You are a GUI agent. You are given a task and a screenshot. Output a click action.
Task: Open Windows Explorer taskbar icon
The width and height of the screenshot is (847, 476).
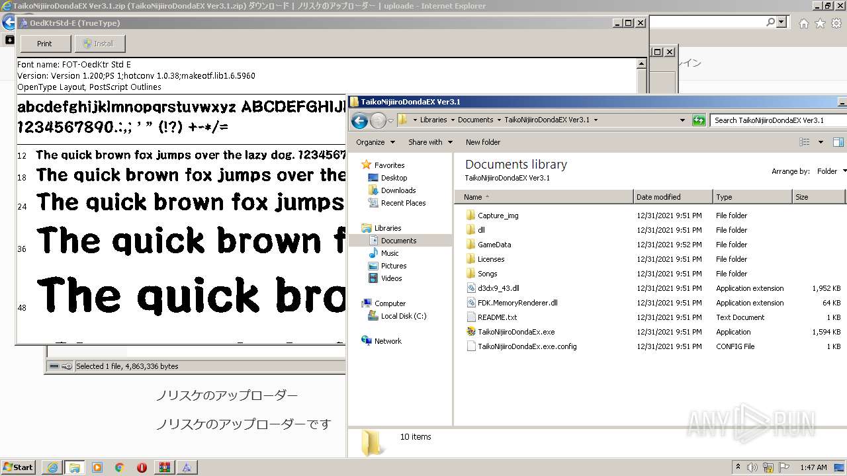point(75,467)
